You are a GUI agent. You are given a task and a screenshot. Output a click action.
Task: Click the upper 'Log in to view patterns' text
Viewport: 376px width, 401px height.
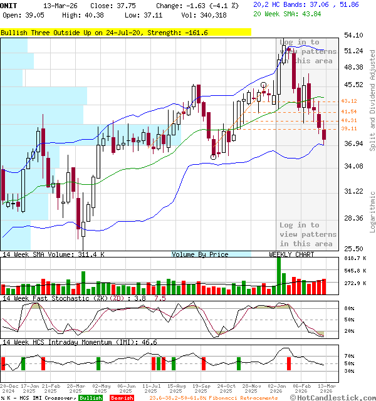coord(308,51)
